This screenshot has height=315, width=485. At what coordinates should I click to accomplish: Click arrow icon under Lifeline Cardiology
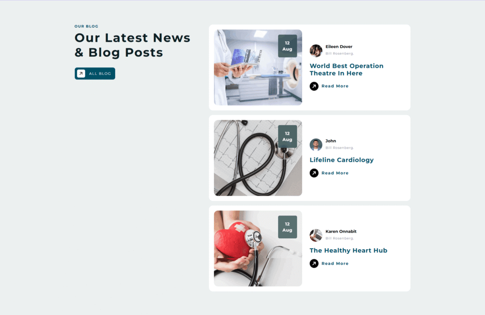(314, 173)
